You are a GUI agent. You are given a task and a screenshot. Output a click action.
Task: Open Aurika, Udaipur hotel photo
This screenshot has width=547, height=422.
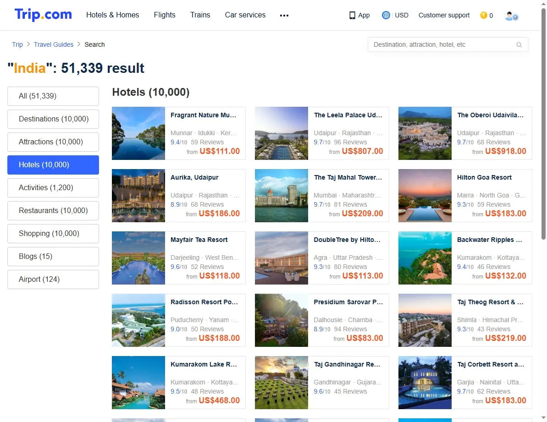tap(138, 196)
